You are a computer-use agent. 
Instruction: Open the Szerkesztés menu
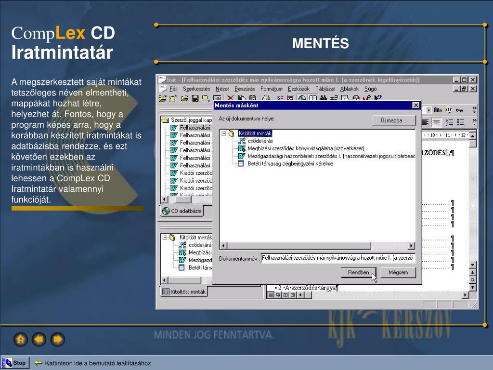coord(196,89)
